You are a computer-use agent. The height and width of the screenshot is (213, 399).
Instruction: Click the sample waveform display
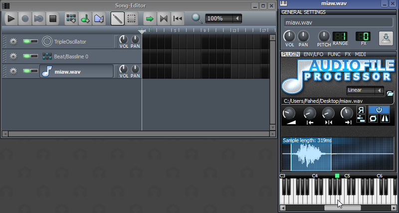(x=338, y=154)
